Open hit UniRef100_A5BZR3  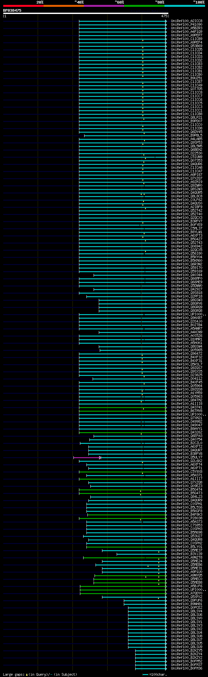(x=187, y=28)
